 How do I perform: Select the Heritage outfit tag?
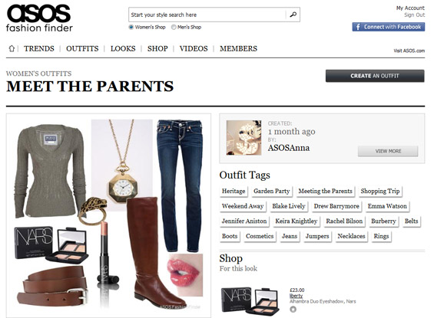234,191
